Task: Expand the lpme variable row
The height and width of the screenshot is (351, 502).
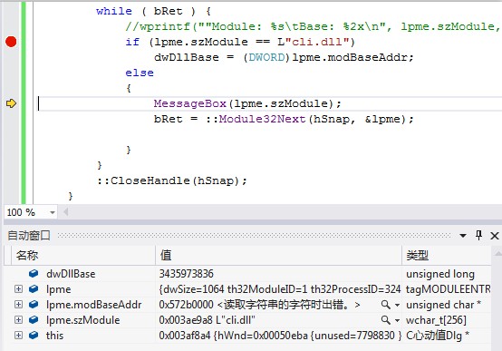Action: 18,289
